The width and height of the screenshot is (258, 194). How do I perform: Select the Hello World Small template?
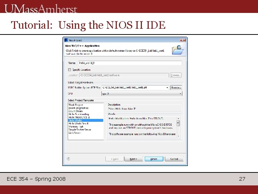click(86, 124)
